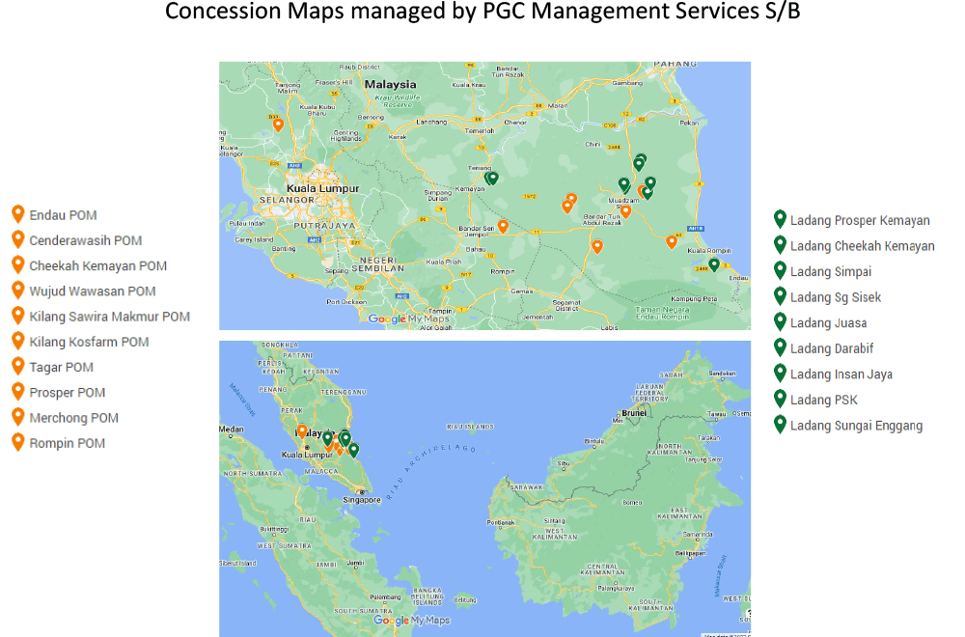Screen dimensions: 965x637
Task: Click the Ladang Sungai Enggang label
Action: click(x=856, y=426)
